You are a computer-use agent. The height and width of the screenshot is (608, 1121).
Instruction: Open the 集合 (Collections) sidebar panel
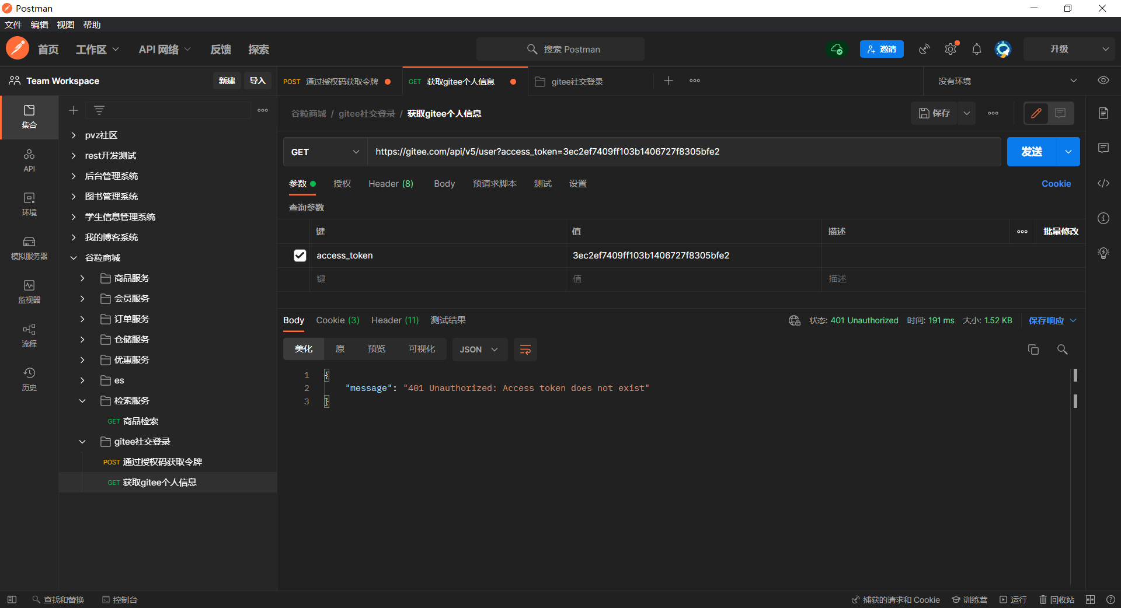pos(29,117)
